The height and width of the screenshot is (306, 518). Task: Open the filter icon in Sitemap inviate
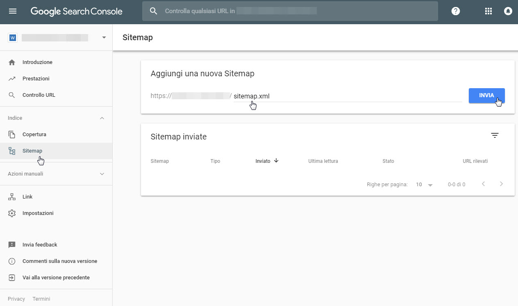(x=495, y=135)
